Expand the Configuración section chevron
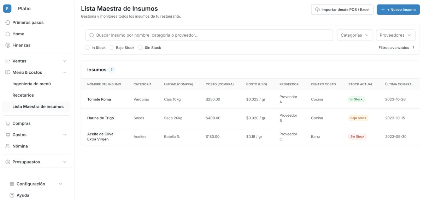424x201 pixels. point(60,184)
